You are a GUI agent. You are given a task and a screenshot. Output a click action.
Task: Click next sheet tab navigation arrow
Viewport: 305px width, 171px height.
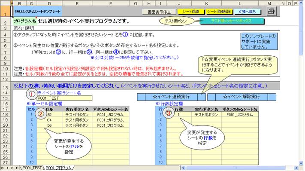pos(12,168)
